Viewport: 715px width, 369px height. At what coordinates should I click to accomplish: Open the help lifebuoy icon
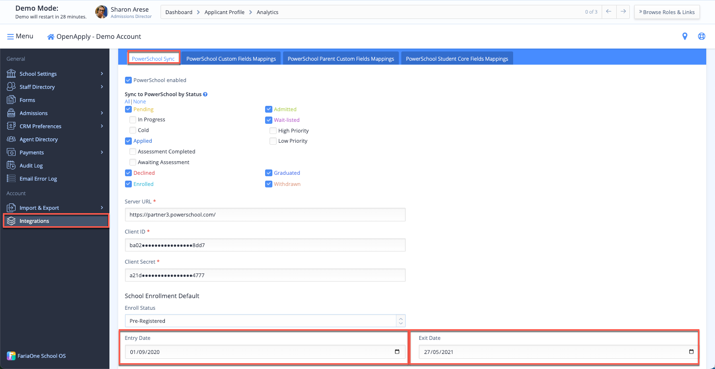click(x=701, y=36)
